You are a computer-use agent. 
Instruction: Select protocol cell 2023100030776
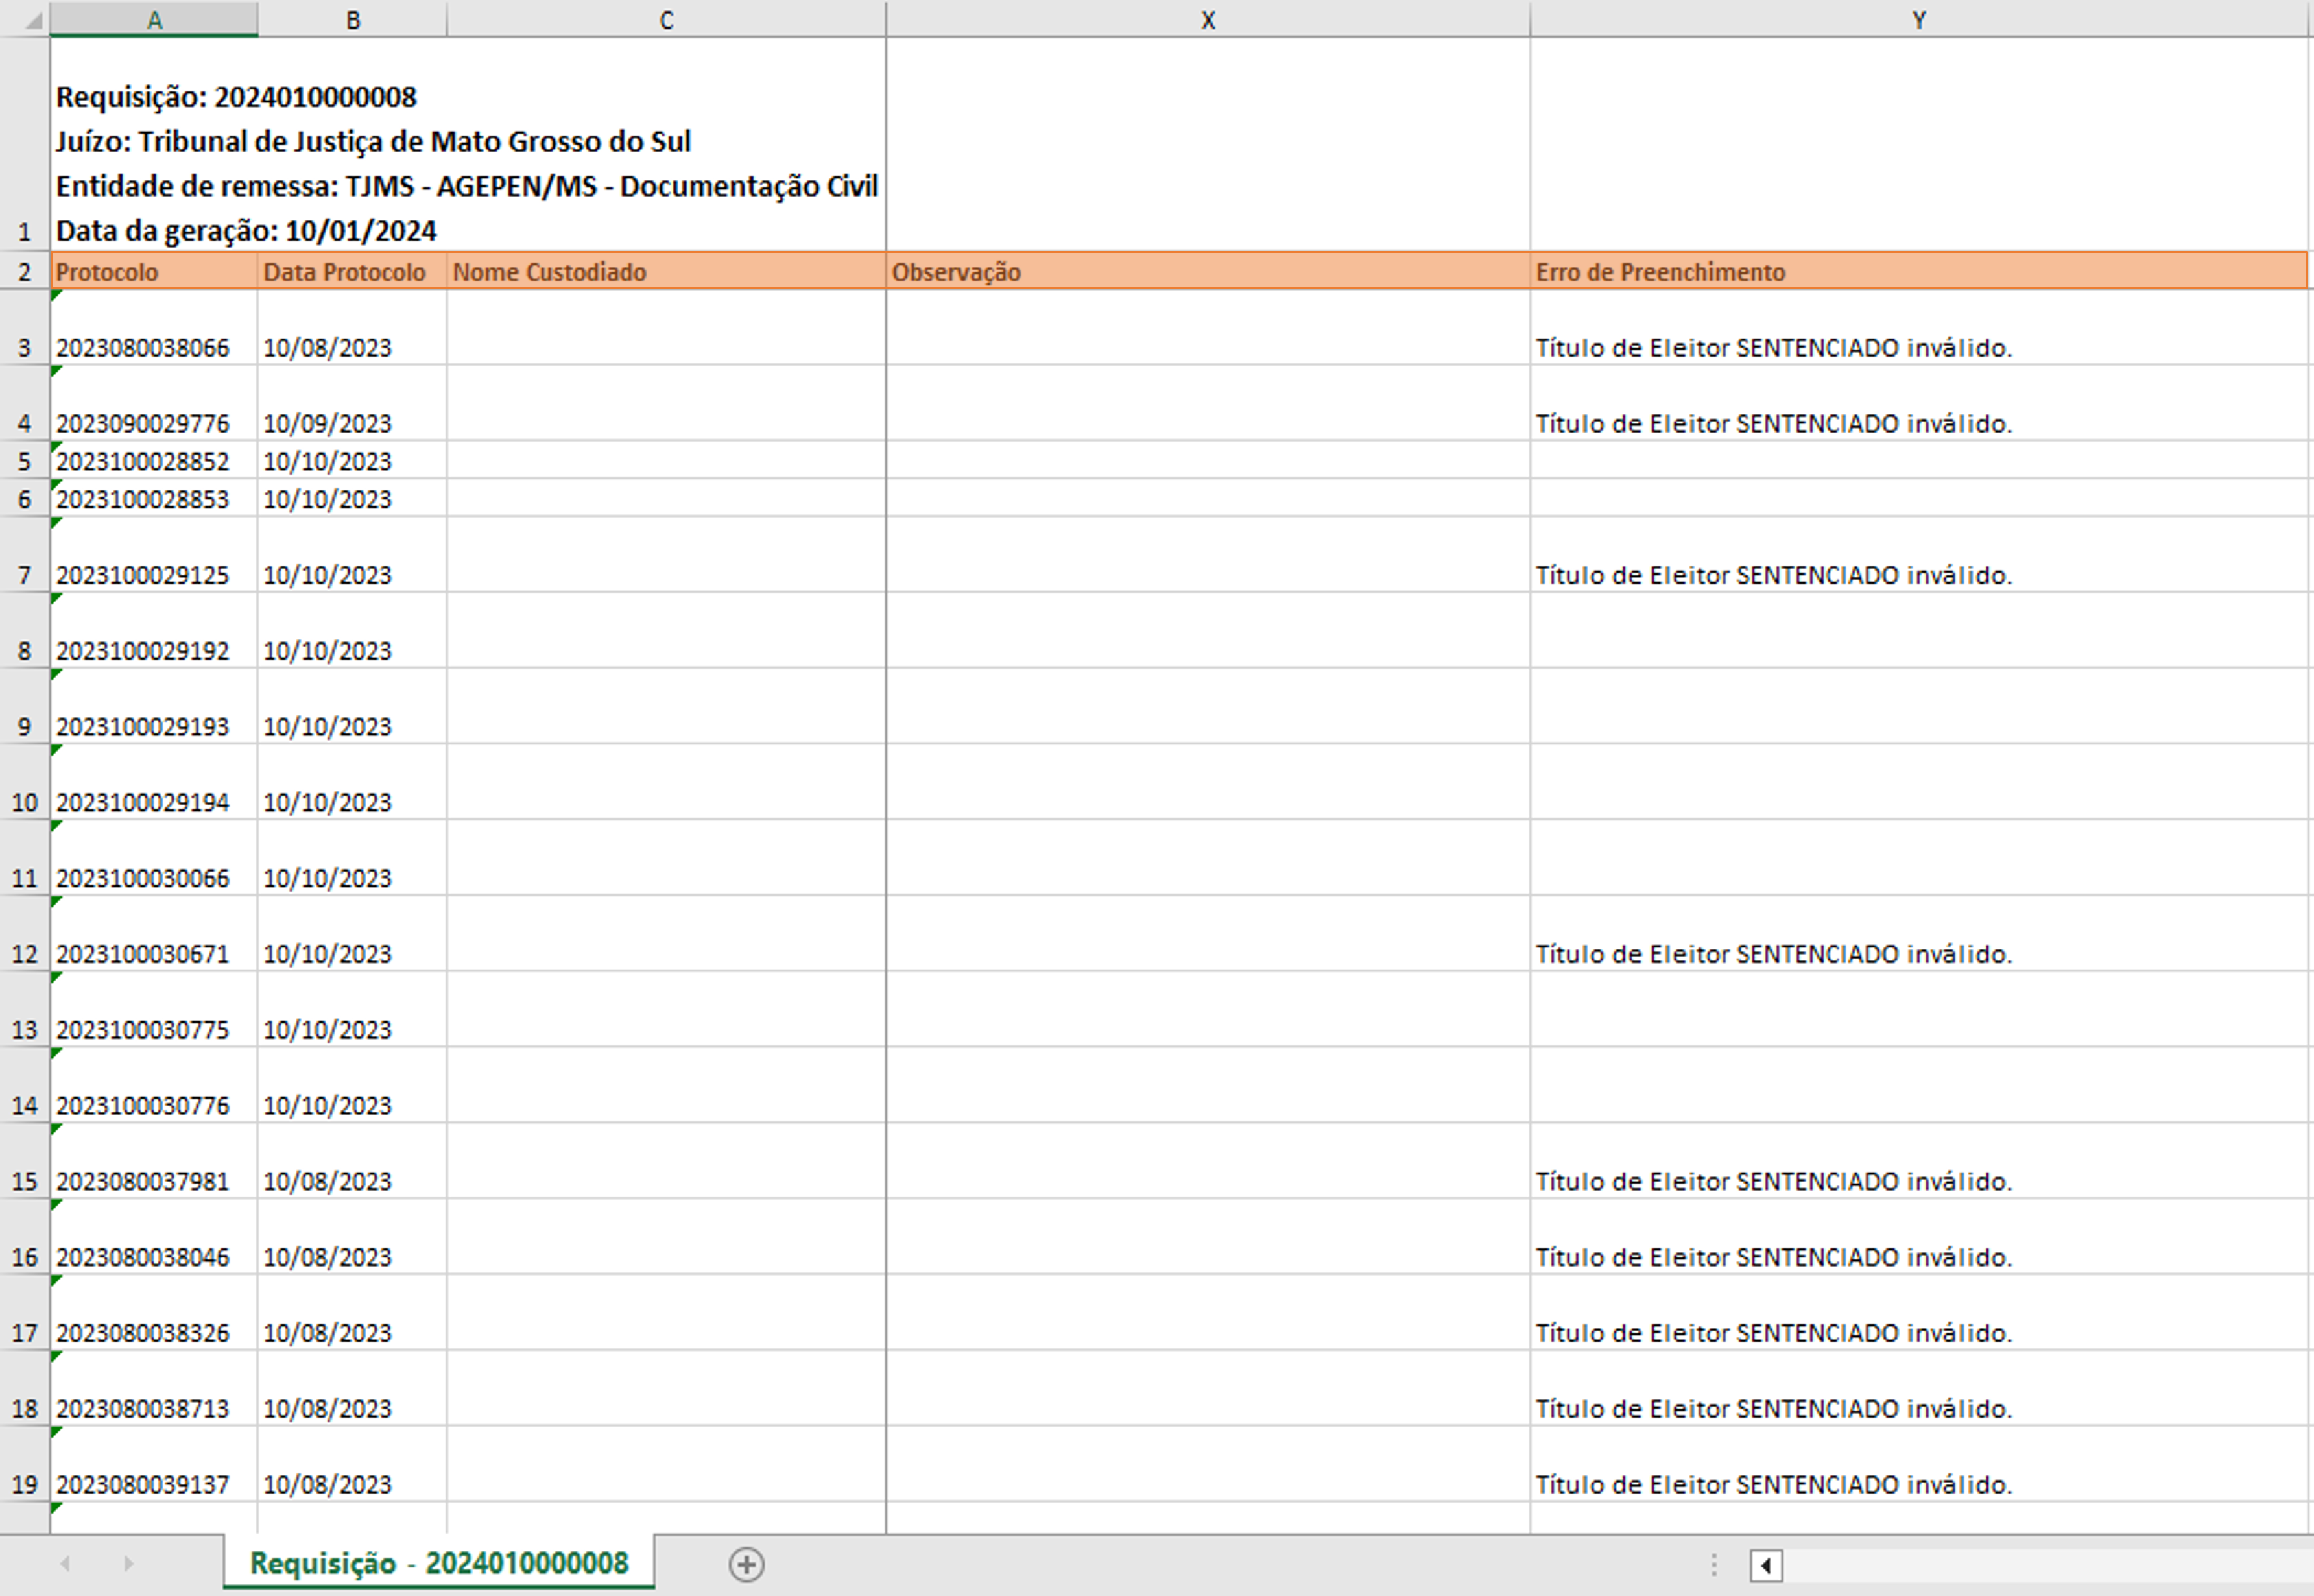click(x=154, y=1085)
